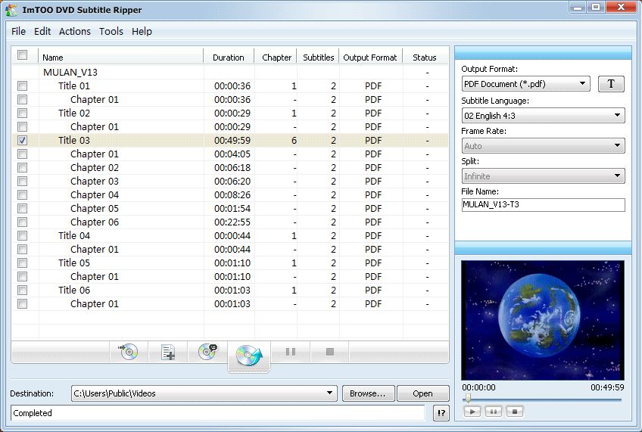Select the Chapter 02 row under Title 03

click(230, 168)
